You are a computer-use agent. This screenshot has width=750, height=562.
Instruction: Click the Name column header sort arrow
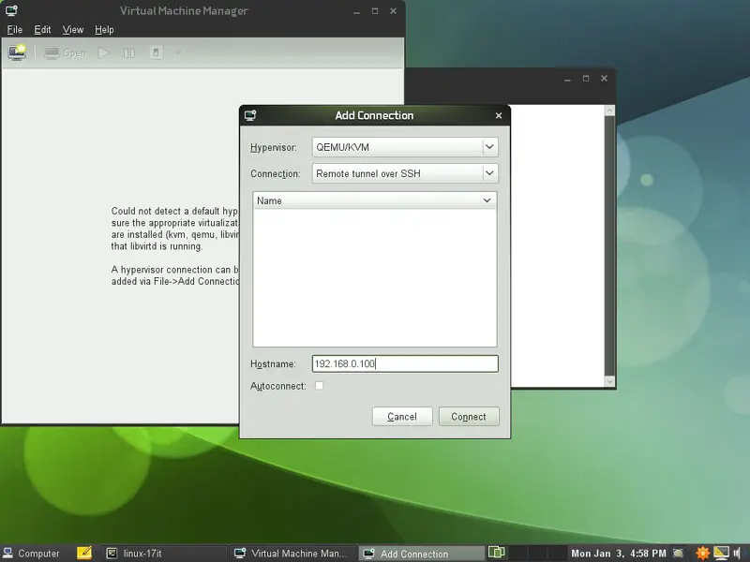pos(487,200)
